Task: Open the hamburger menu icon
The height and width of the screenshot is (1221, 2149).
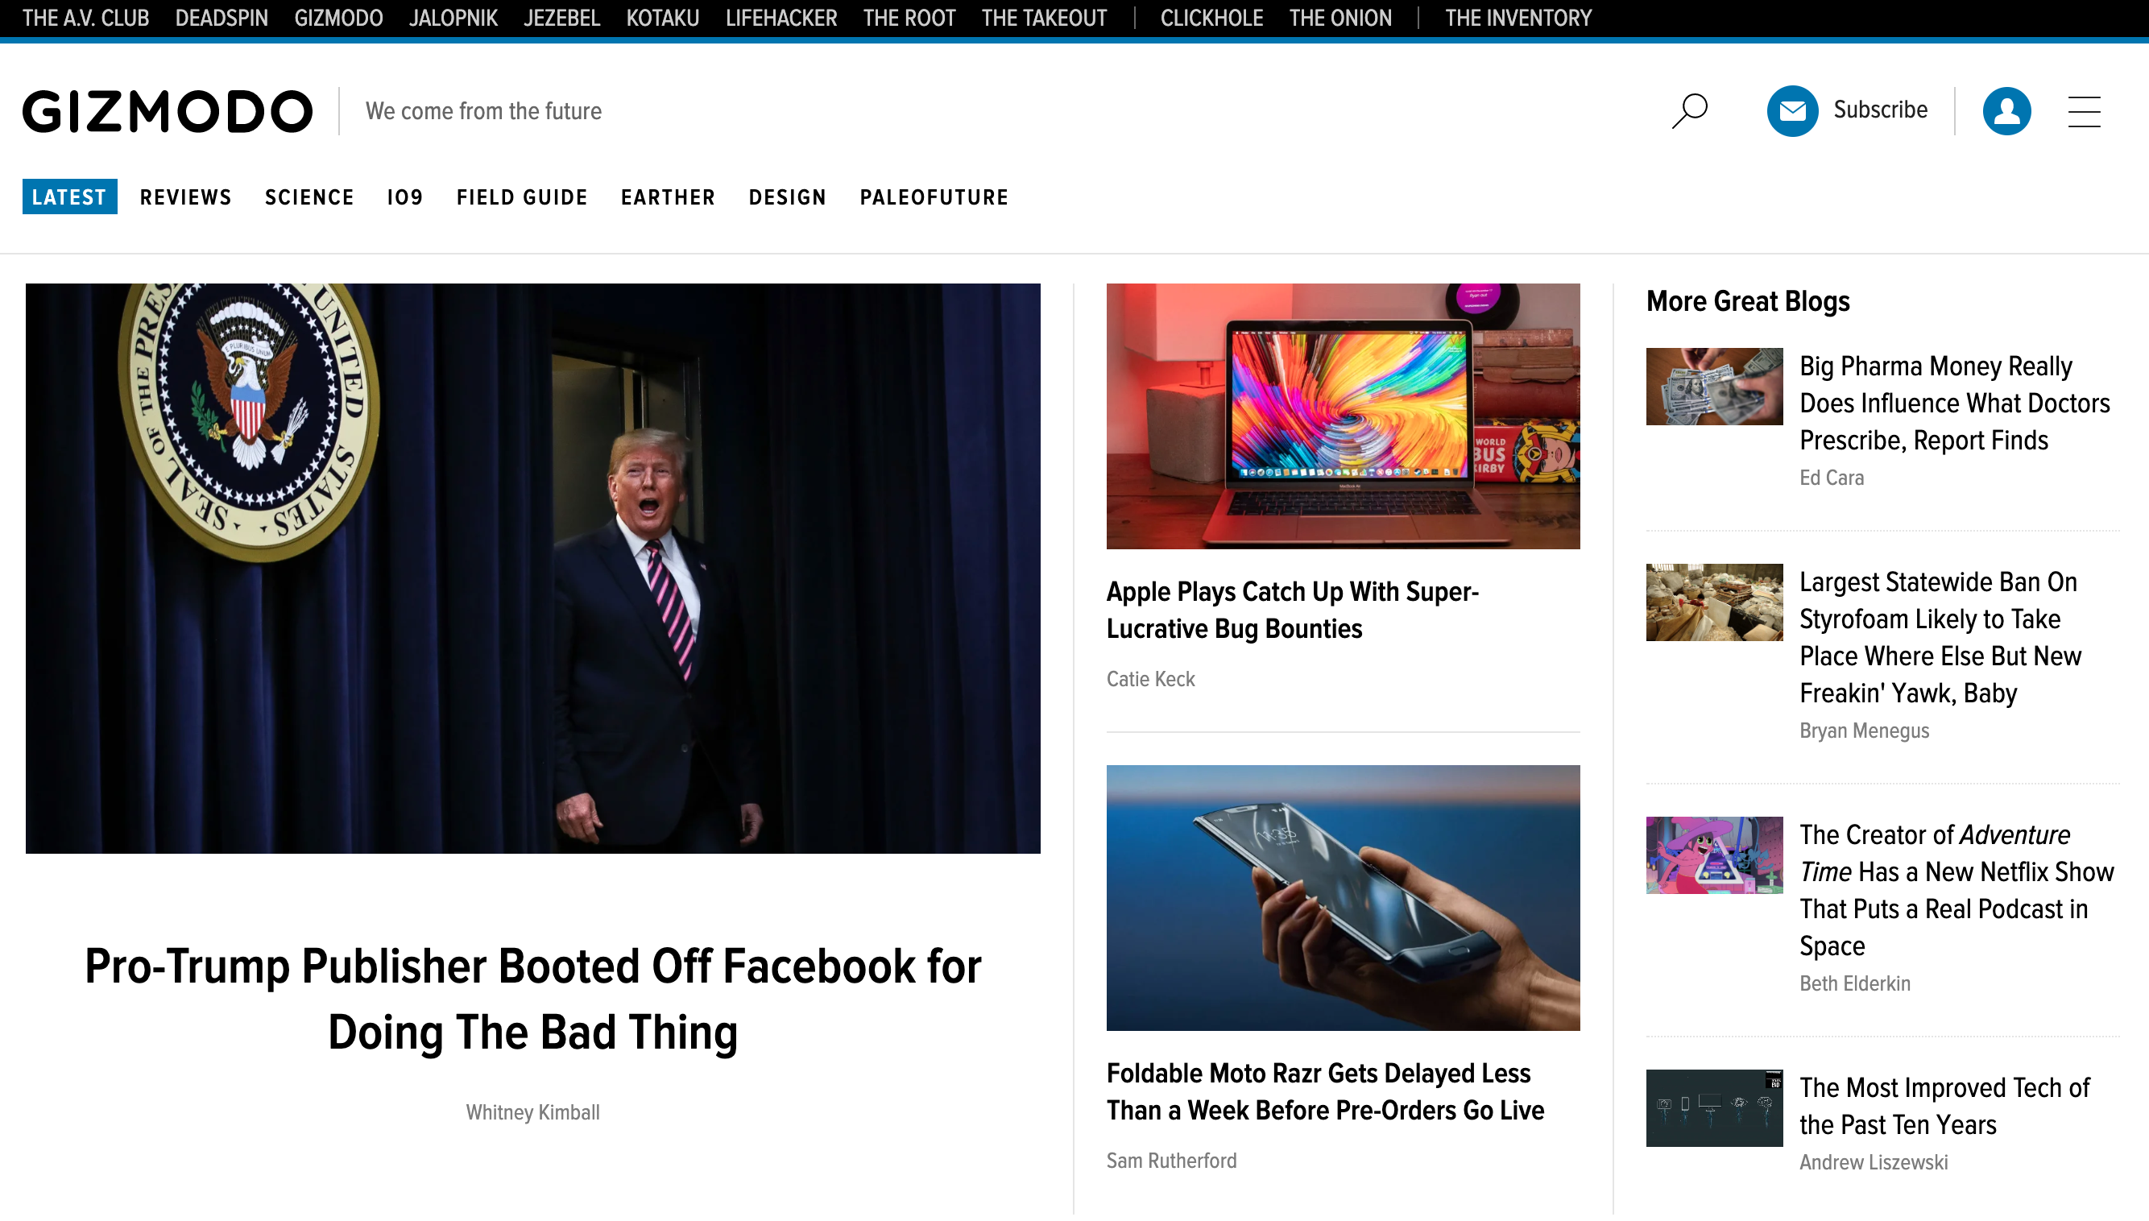Action: click(2084, 111)
